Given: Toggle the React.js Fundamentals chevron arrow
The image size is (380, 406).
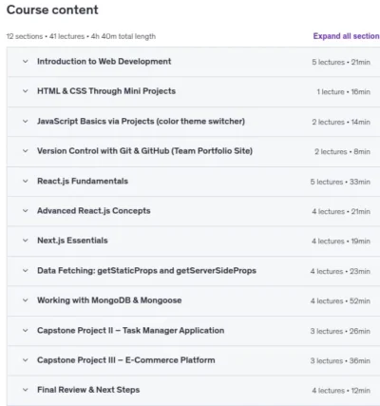Looking at the screenshot, I should click(26, 182).
